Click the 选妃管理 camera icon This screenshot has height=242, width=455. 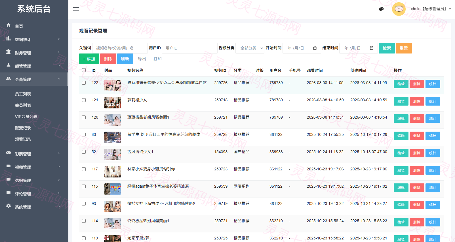pos(9,179)
